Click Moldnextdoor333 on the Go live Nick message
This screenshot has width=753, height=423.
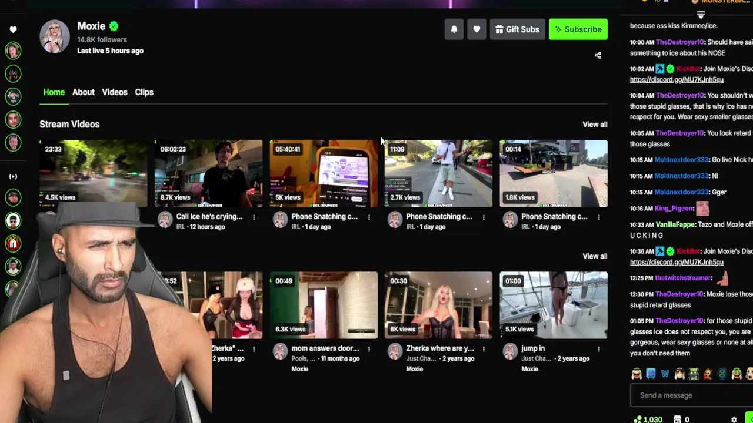click(682, 160)
